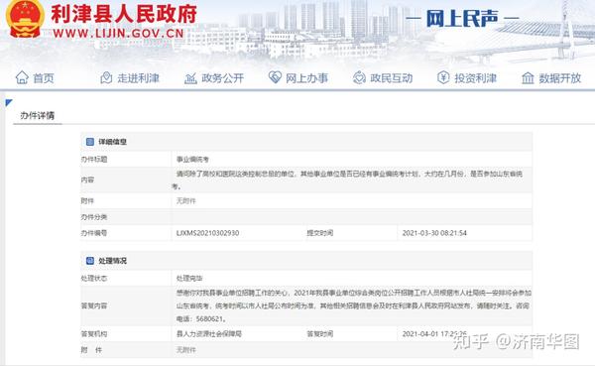Click the 办件分类 label
The width and height of the screenshot is (595, 366).
pyautogui.click(x=94, y=217)
